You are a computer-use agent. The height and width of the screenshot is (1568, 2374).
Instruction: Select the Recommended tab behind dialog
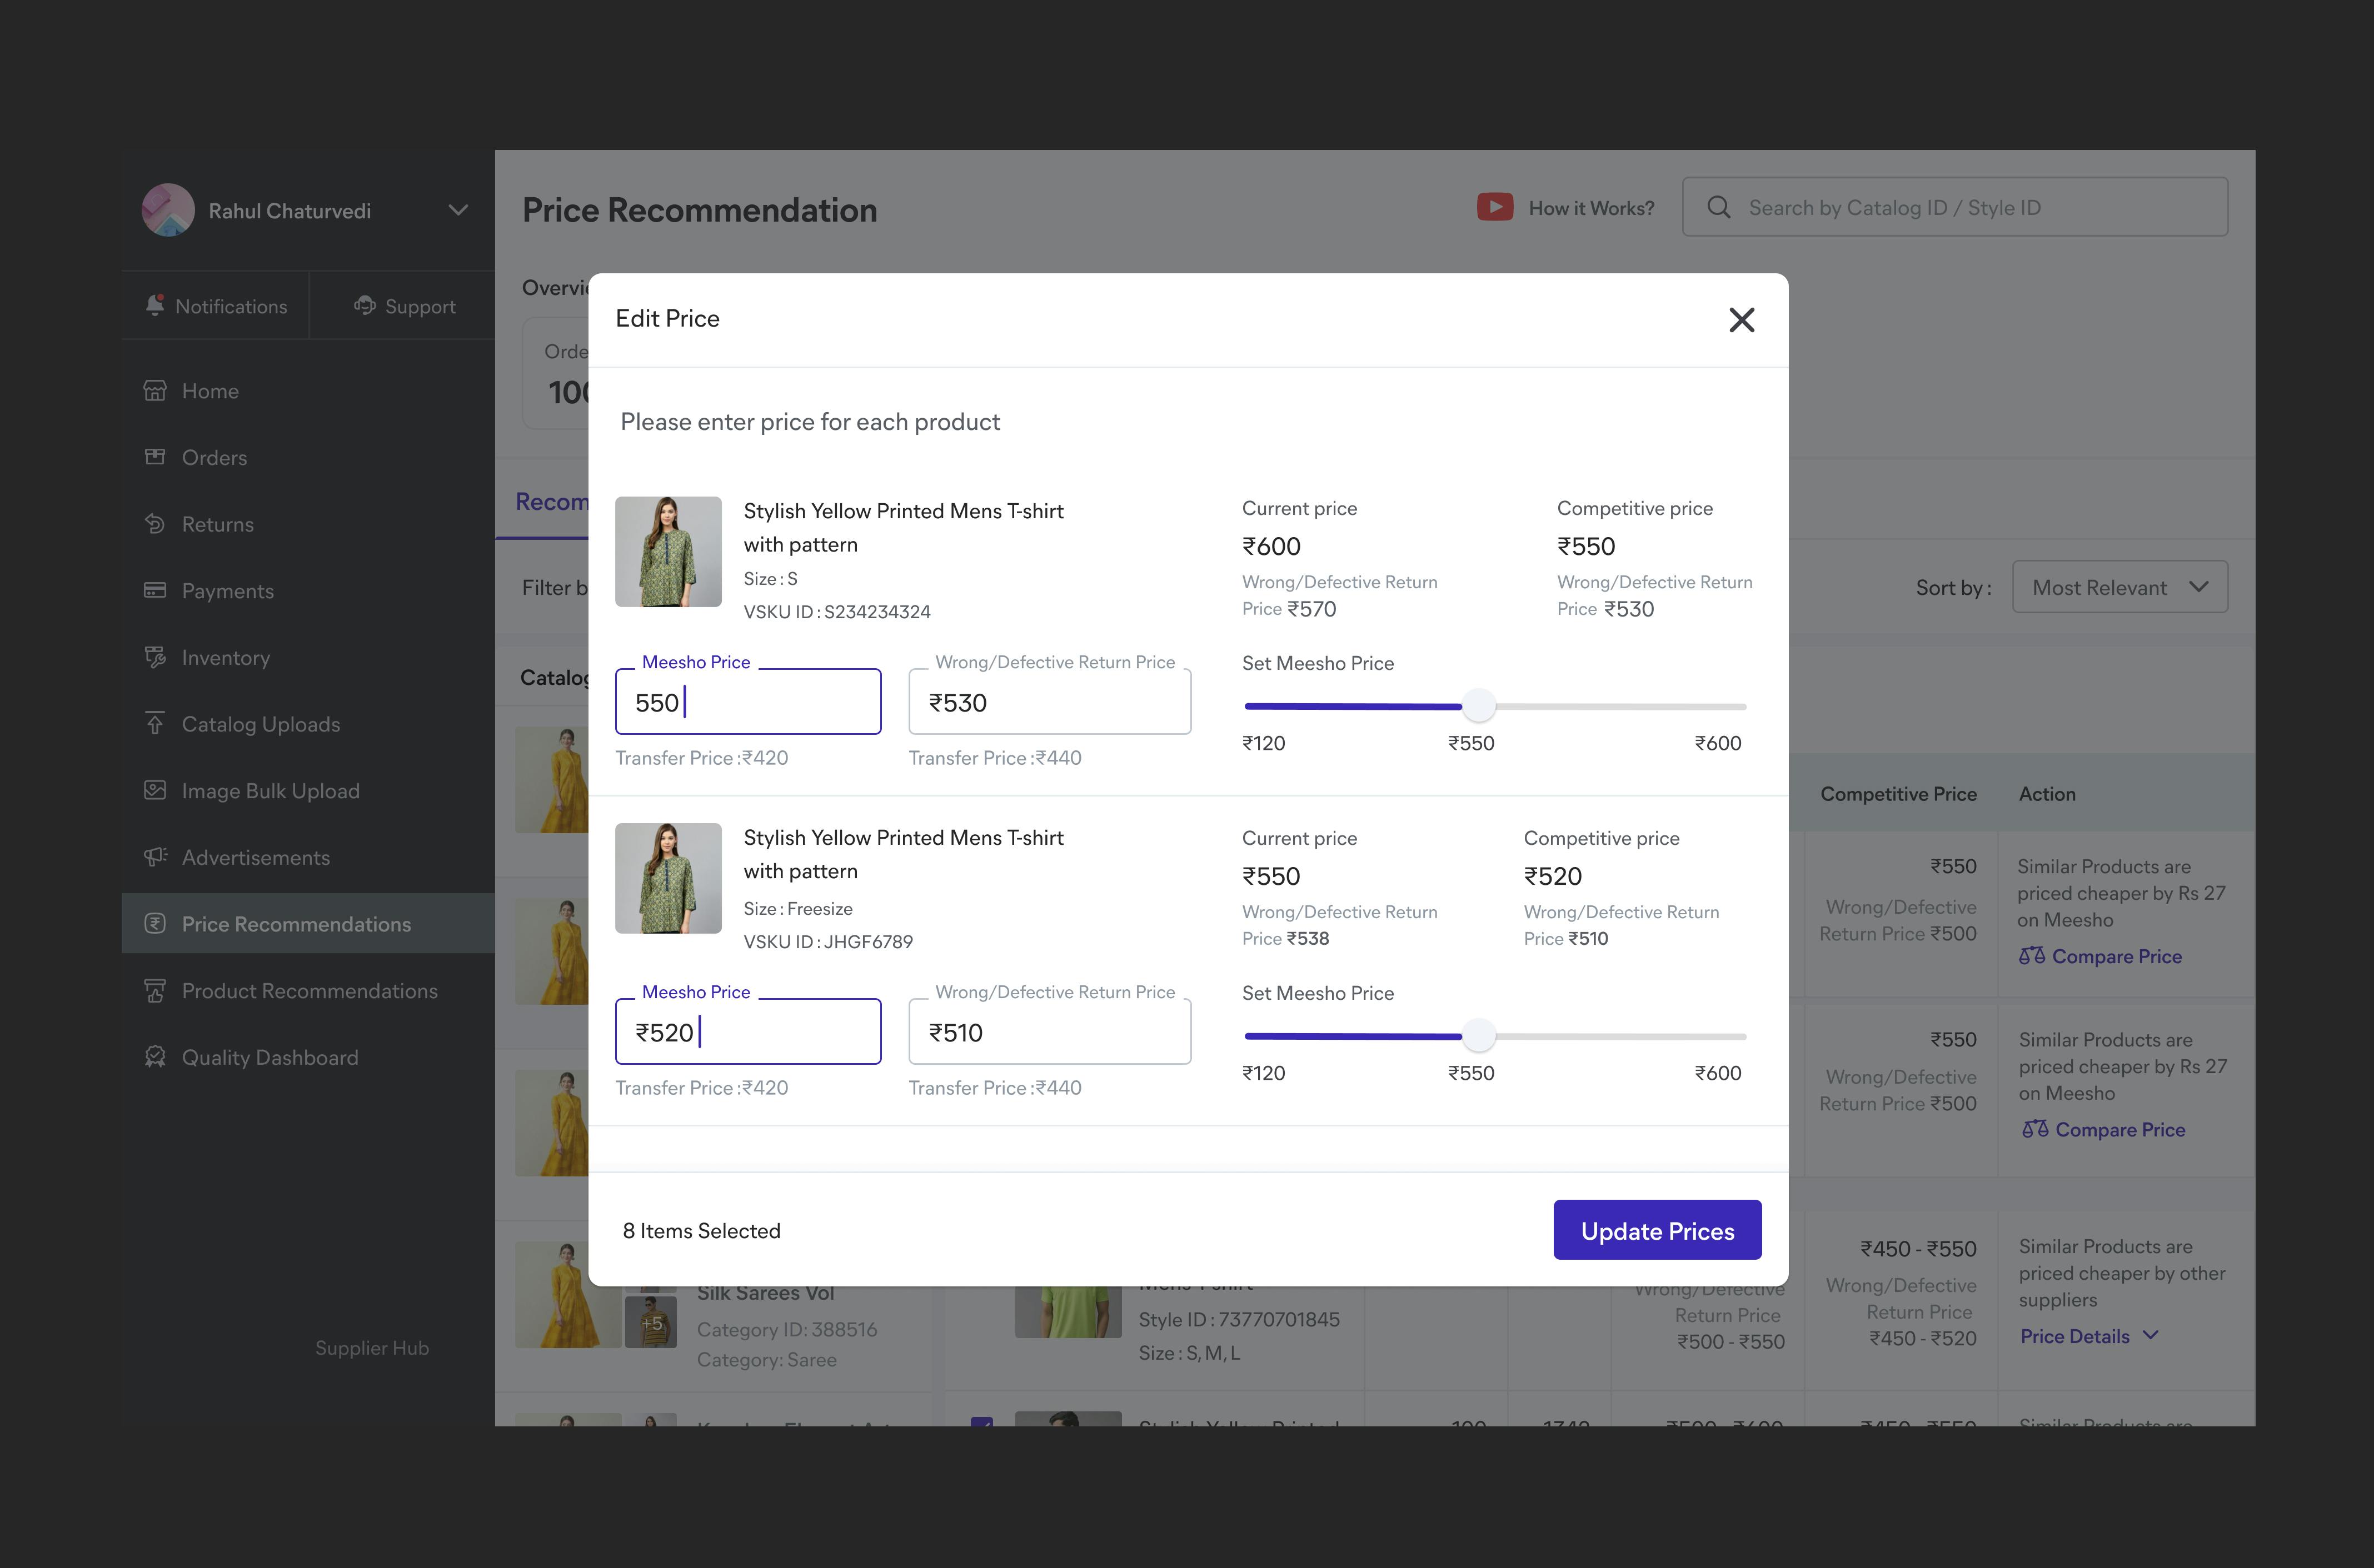click(x=551, y=502)
